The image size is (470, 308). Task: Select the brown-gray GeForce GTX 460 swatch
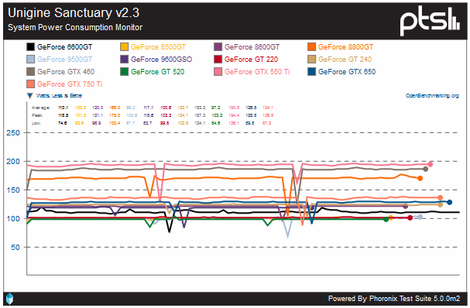click(x=30, y=72)
